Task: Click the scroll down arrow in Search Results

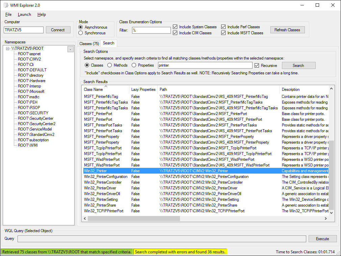Action: [x=331, y=213]
